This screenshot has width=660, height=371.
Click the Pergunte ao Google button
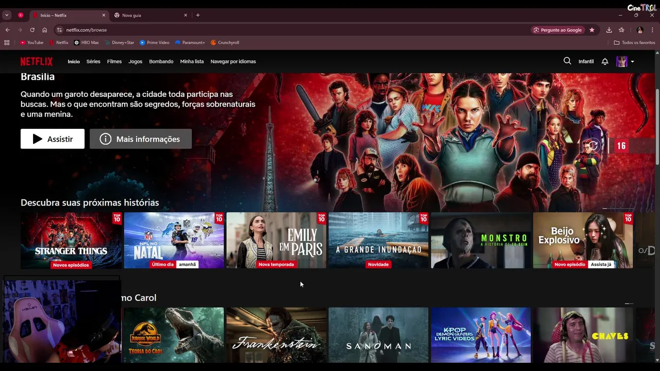[558, 30]
